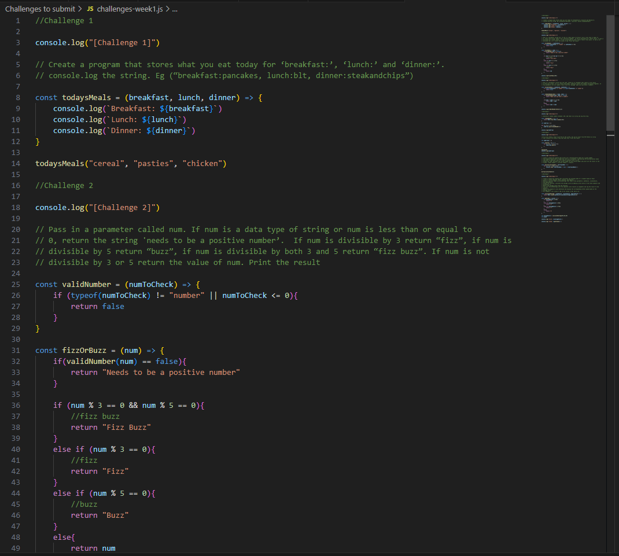
Task: Click line number 14 to select that line
Action: (16, 163)
